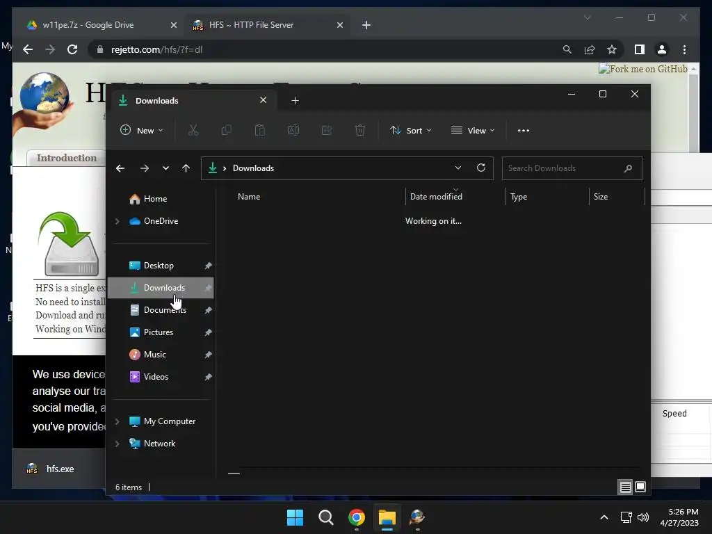Open hfs.exe in Chrome download bar

coord(60,469)
